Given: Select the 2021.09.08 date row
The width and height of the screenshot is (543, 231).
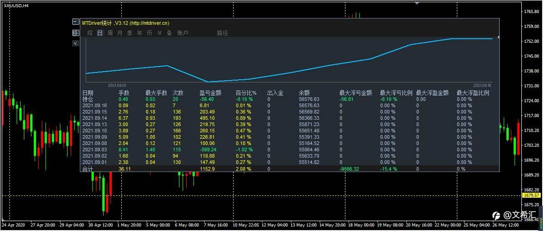Looking at the screenshot, I should (290, 143).
